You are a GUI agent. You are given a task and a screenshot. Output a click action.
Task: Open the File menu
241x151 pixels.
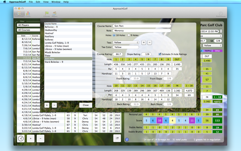click(31, 2)
